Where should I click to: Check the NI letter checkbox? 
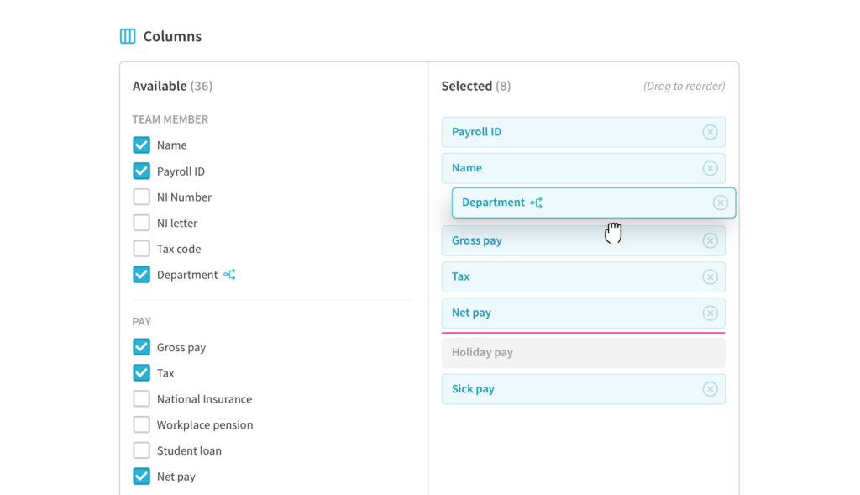click(141, 223)
